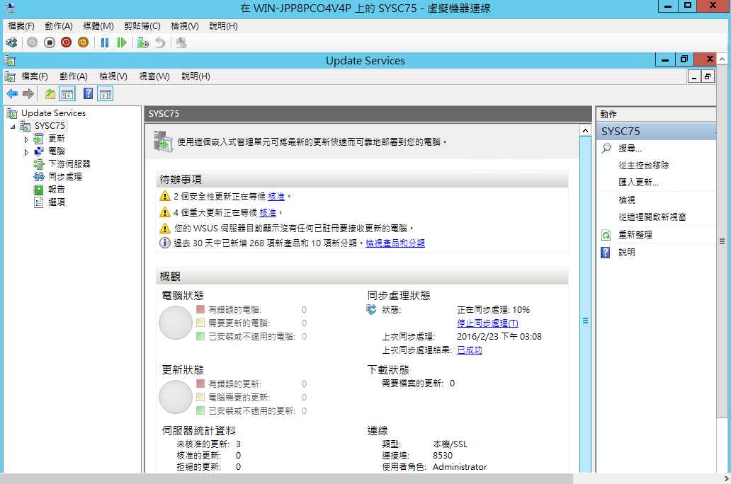The width and height of the screenshot is (731, 484).
Task: Click 核准 link for 2 security updates
Action: (x=276, y=197)
